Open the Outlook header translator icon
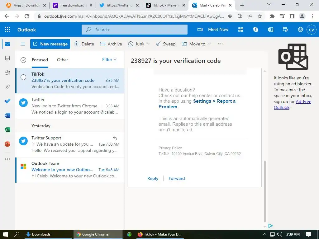This screenshot has width=319, height=239. [x=271, y=30]
